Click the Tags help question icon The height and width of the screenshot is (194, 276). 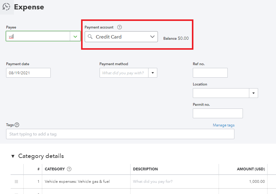(x=17, y=125)
